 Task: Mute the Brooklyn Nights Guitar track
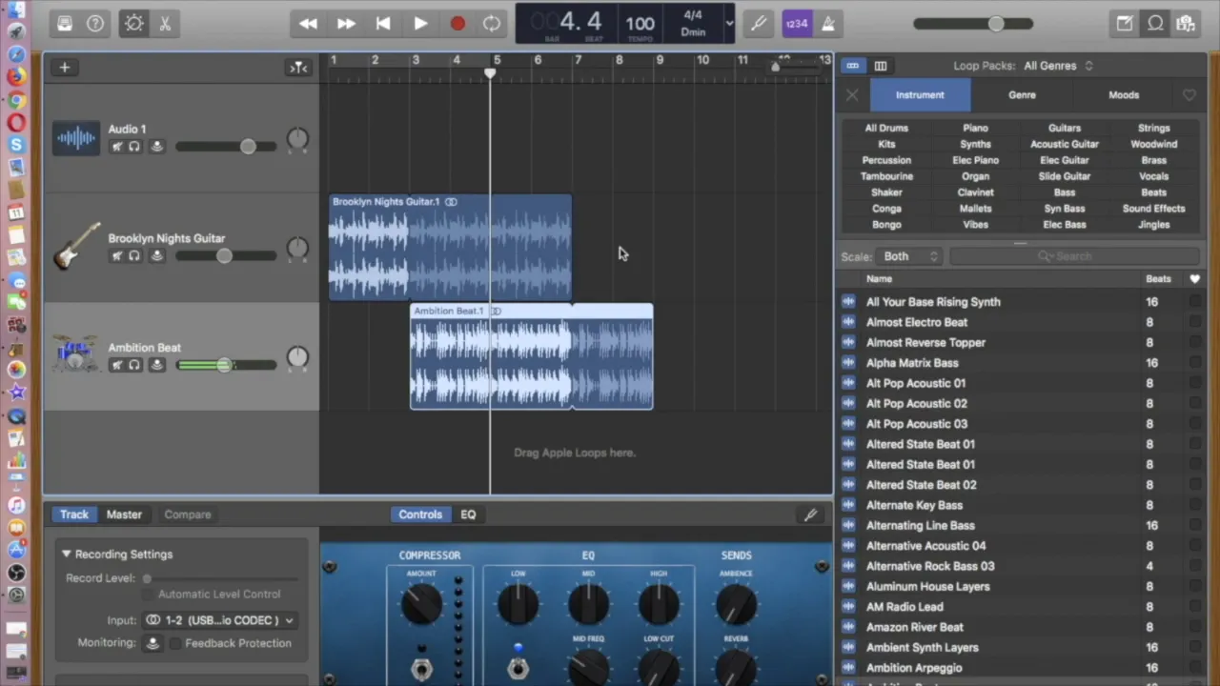117,255
